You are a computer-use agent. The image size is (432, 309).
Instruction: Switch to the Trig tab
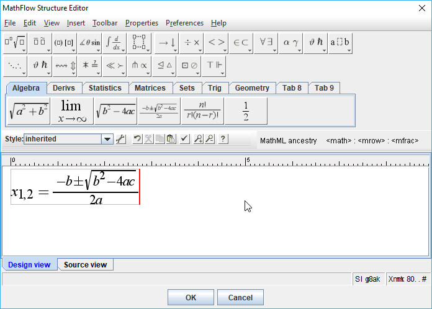point(215,88)
